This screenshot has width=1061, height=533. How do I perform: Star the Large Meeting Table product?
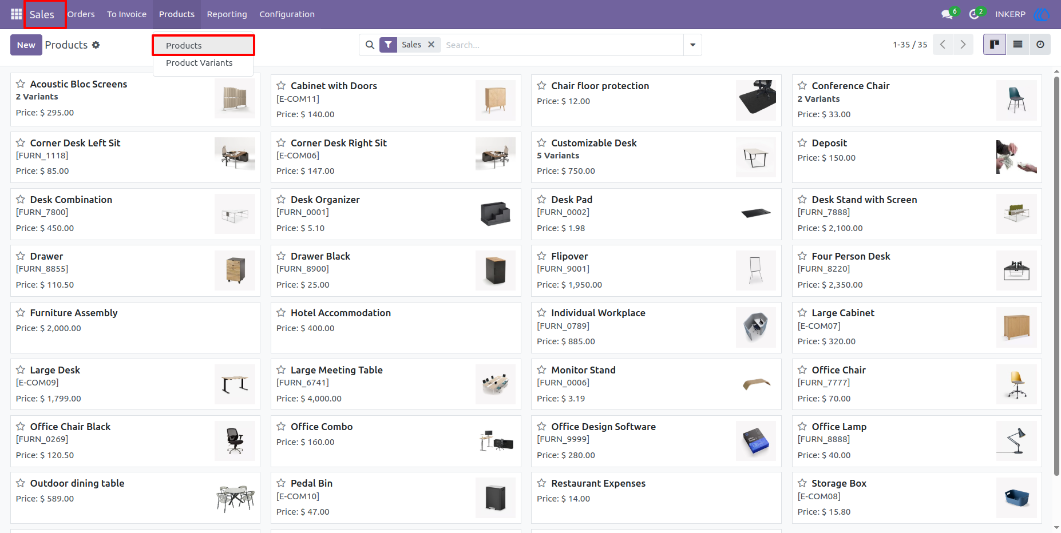point(281,369)
